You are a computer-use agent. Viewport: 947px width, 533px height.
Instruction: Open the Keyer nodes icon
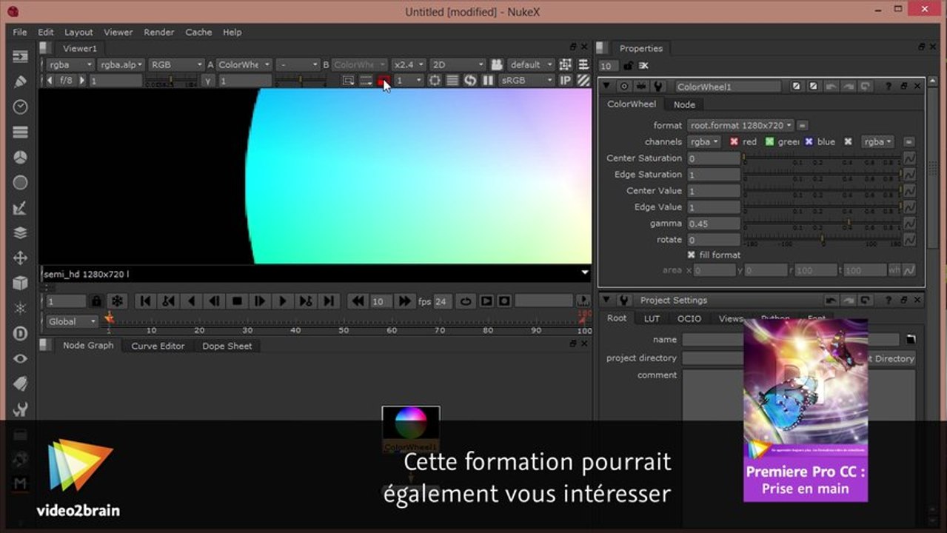coord(20,207)
